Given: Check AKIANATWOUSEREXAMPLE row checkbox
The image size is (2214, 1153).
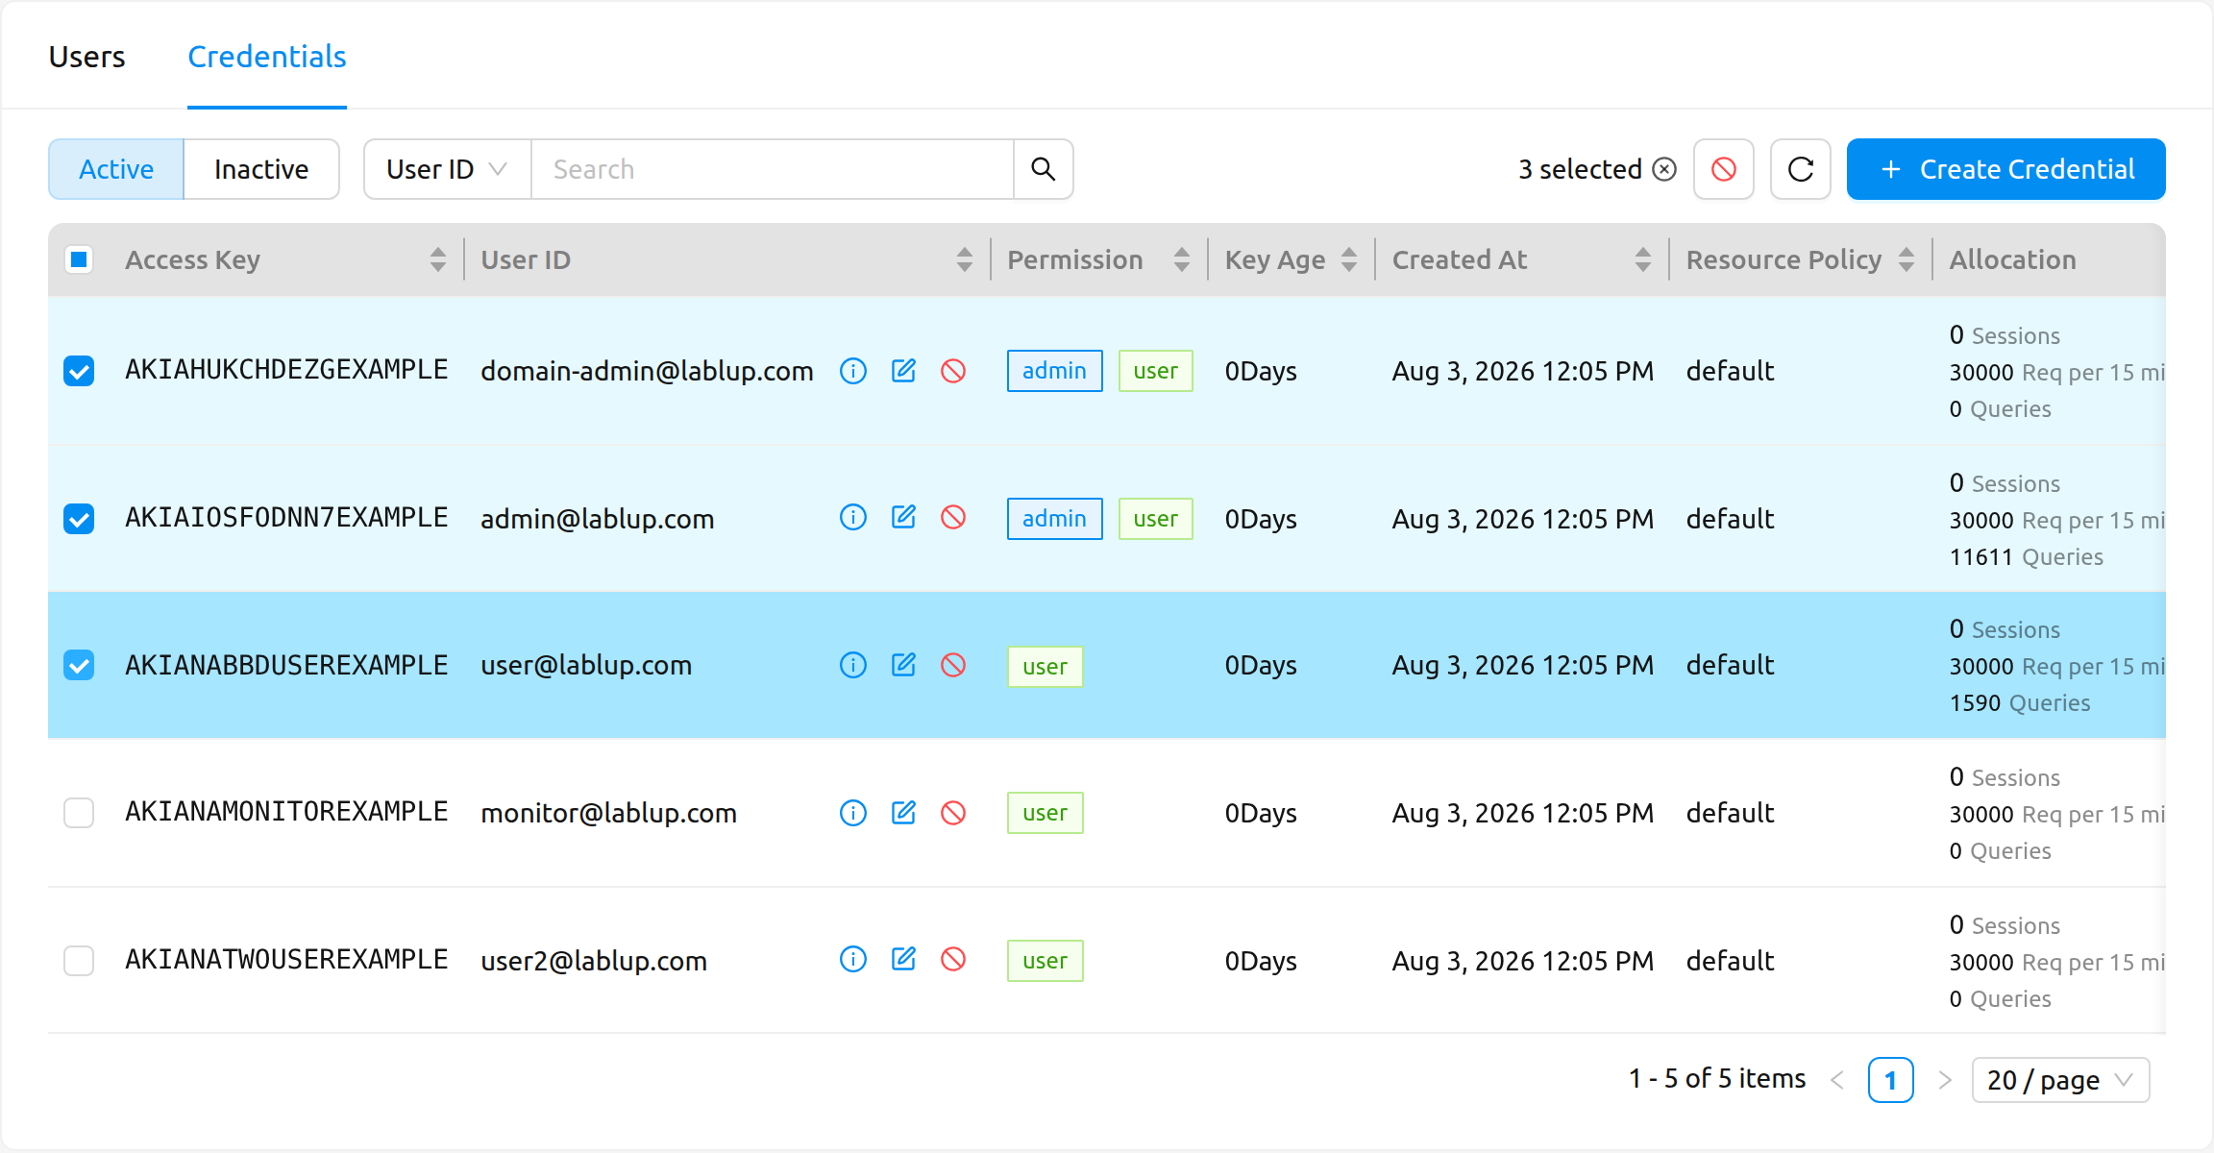Looking at the screenshot, I should [x=79, y=960].
